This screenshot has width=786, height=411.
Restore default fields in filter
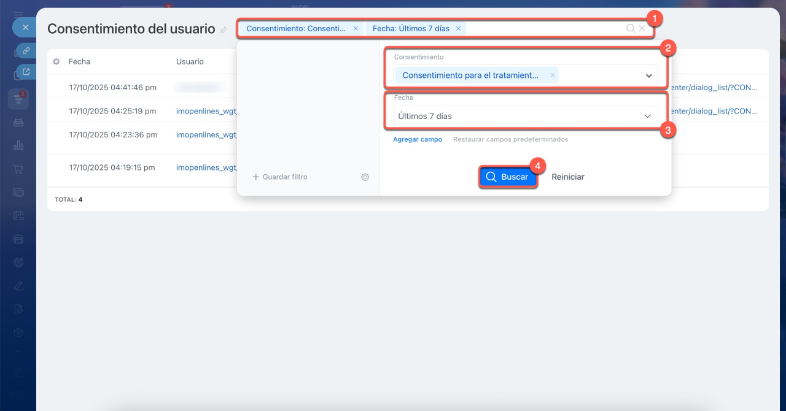(510, 139)
